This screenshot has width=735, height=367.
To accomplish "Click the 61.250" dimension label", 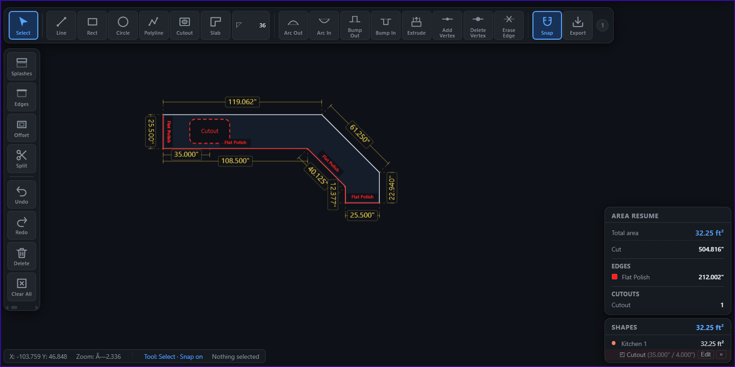I will coord(360,134).
